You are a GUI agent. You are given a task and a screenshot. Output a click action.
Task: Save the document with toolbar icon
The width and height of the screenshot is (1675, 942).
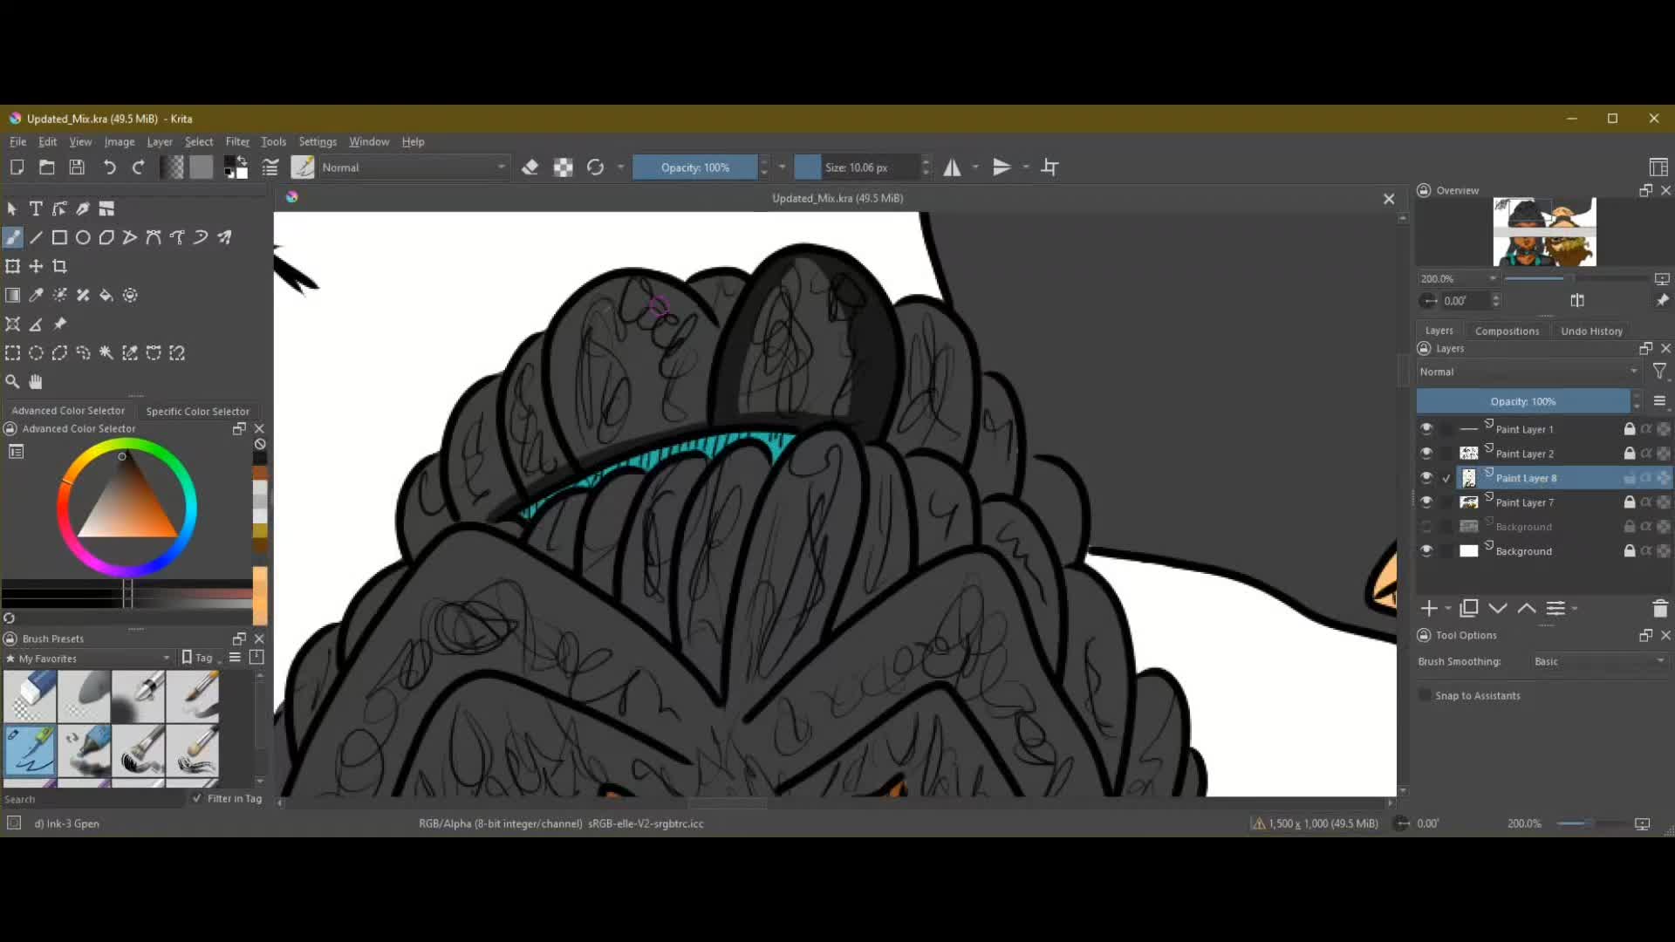pyautogui.click(x=77, y=167)
